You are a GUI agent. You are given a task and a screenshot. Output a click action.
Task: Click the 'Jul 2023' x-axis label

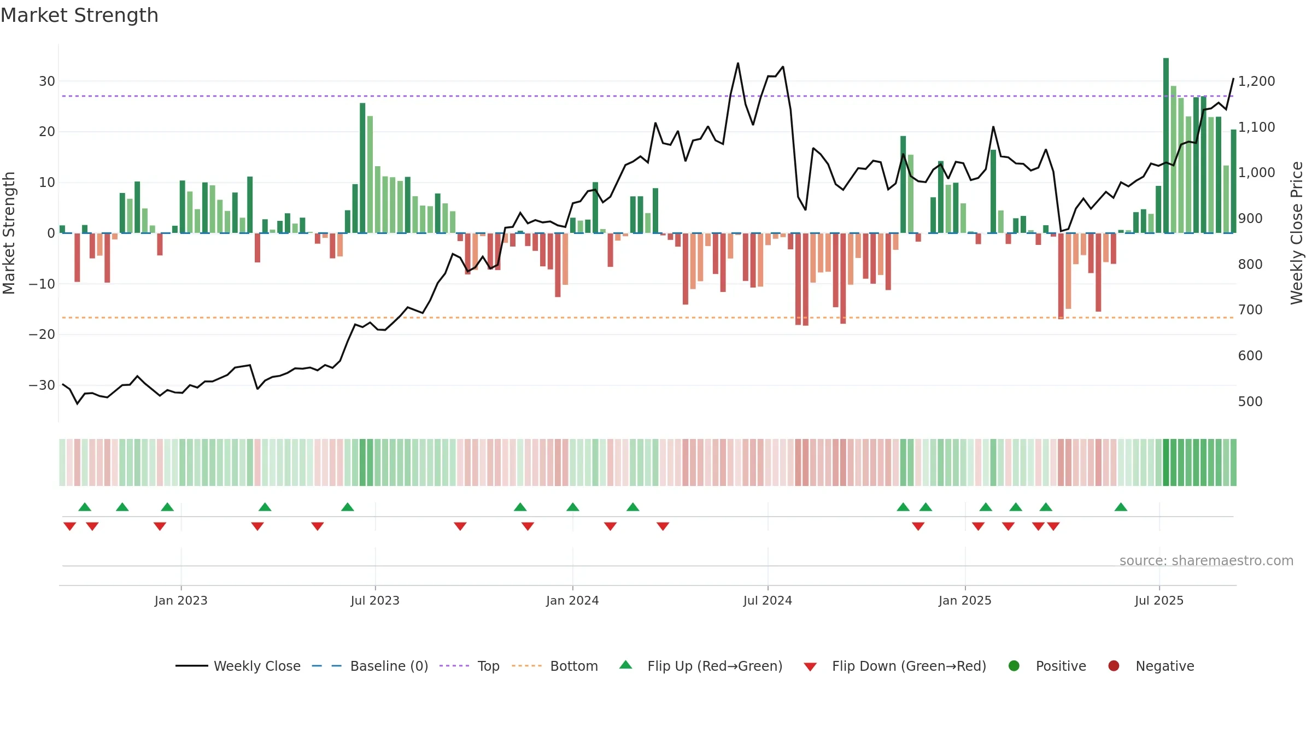[375, 600]
